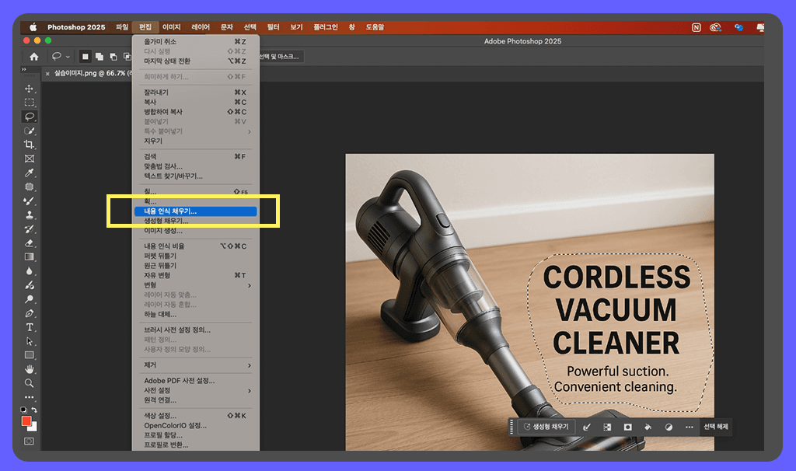This screenshot has width=796, height=471.
Task: Open the 레이어 menu
Action: pyautogui.click(x=201, y=27)
